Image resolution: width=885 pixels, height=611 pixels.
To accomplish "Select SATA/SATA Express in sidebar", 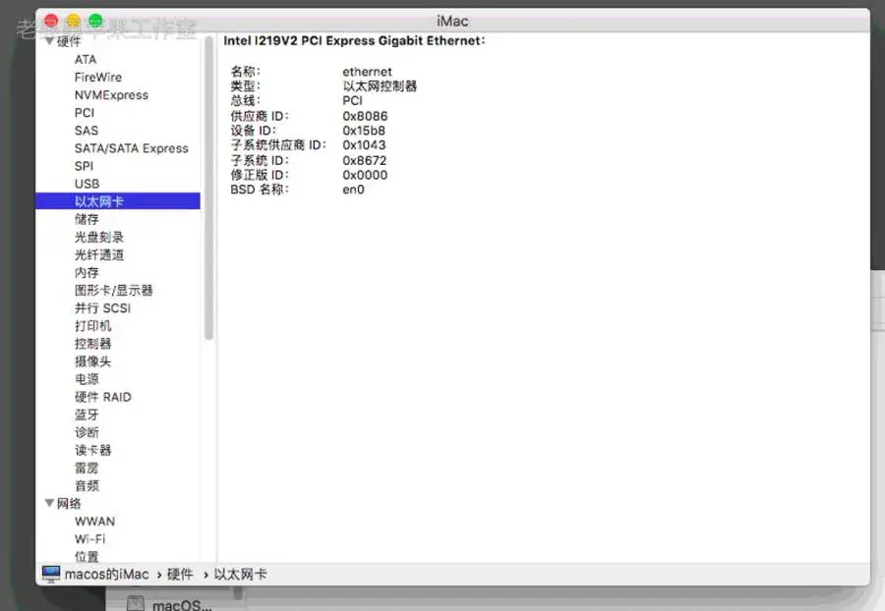I will click(132, 148).
